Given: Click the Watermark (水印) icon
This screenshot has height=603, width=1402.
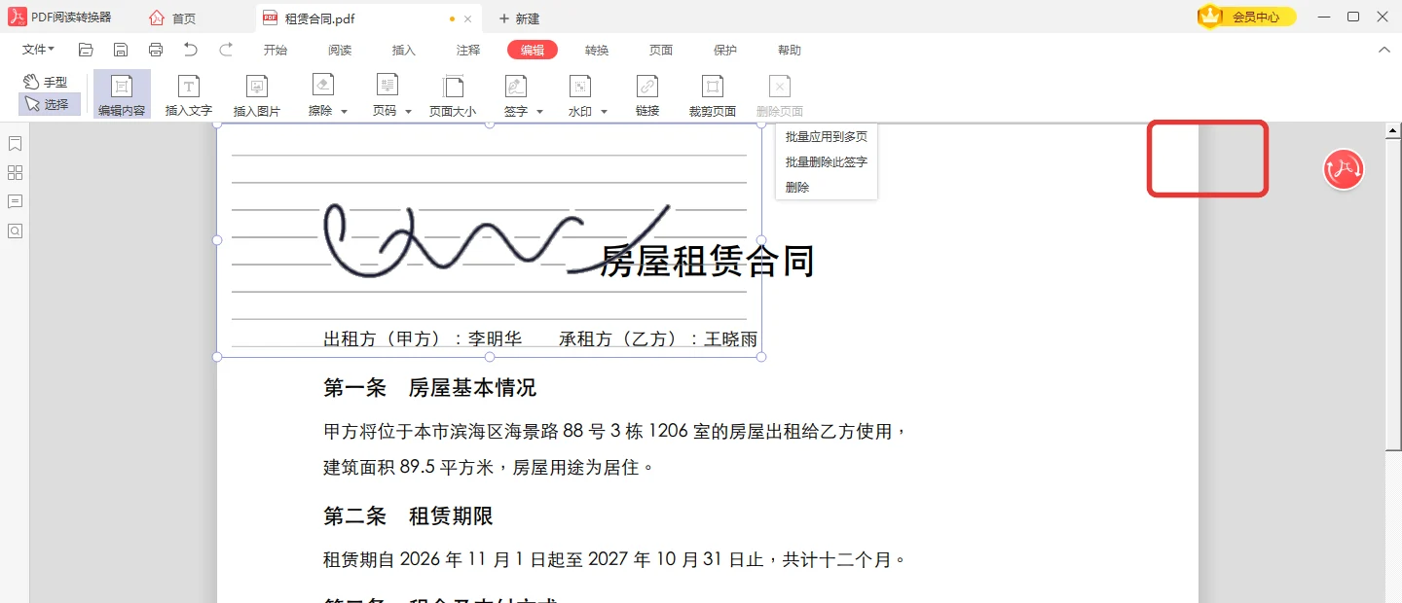Looking at the screenshot, I should tap(580, 87).
